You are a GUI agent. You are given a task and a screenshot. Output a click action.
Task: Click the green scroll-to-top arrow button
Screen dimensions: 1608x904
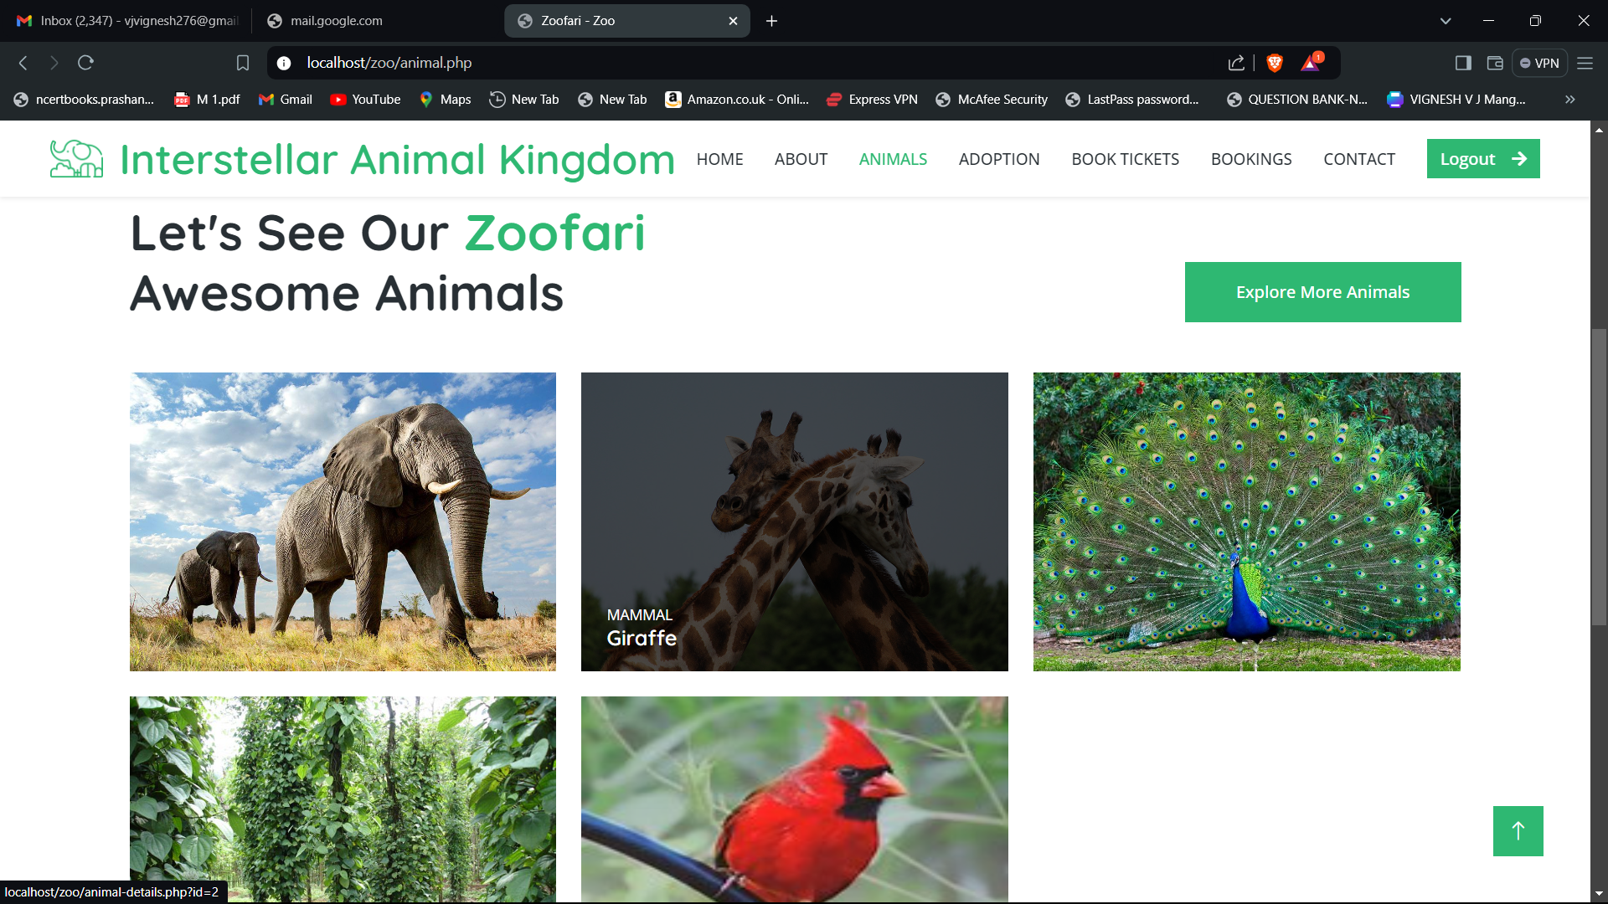pos(1518,830)
